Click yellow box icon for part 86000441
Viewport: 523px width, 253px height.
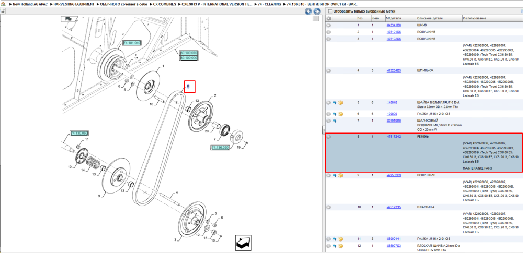pos(340,239)
